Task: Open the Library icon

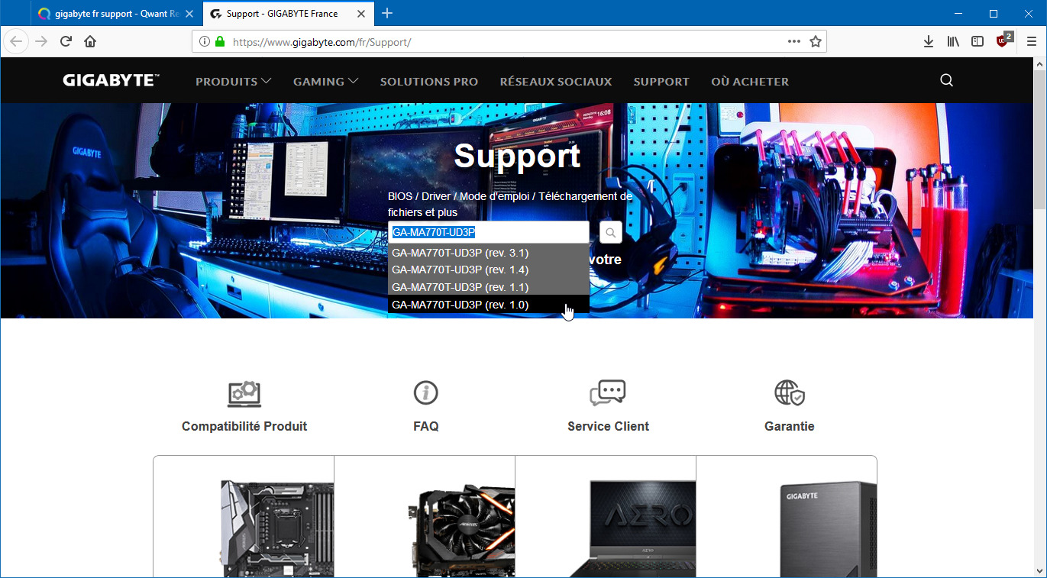Action: pyautogui.click(x=953, y=41)
